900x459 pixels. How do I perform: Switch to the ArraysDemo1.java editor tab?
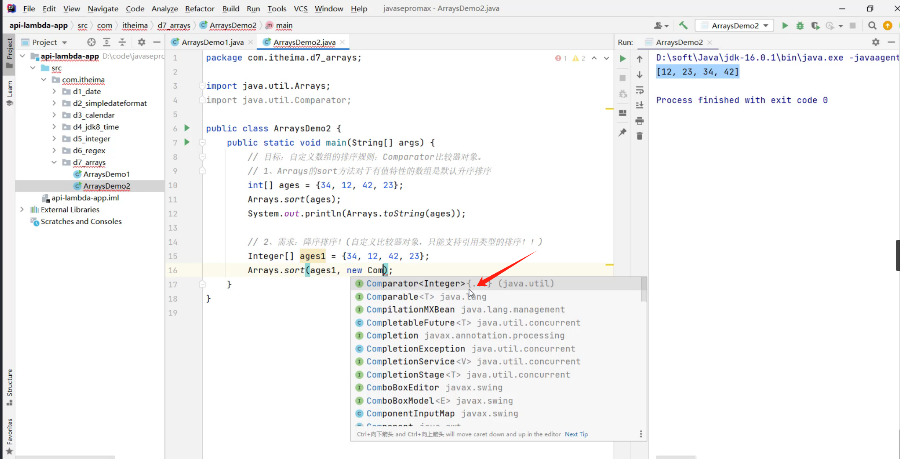click(212, 42)
